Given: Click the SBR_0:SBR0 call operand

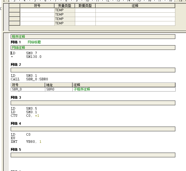Looking at the screenshot, I should 37,79.
